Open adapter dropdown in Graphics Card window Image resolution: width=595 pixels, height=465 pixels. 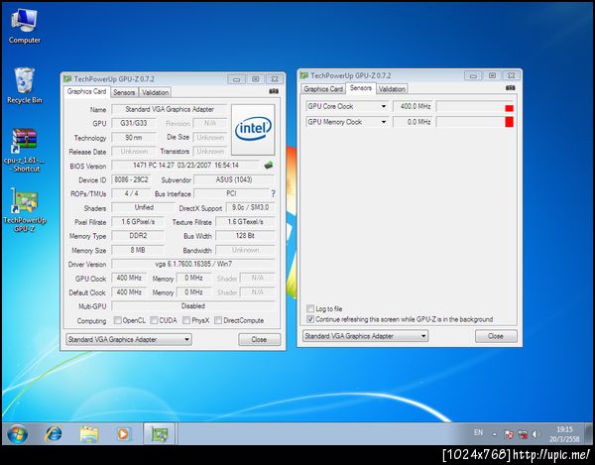129,339
